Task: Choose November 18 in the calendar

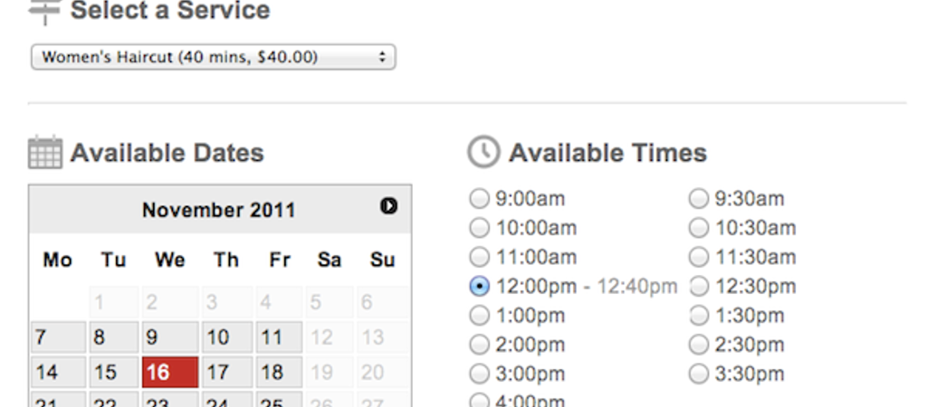Action: [279, 372]
